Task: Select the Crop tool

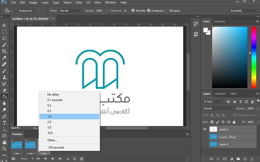Action: coord(4,51)
